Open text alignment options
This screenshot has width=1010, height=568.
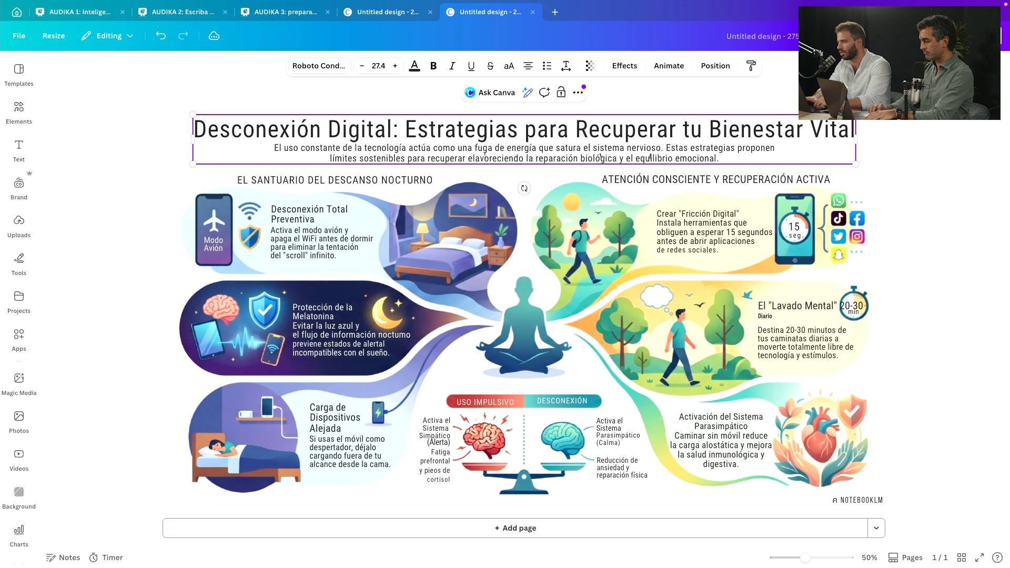528,66
